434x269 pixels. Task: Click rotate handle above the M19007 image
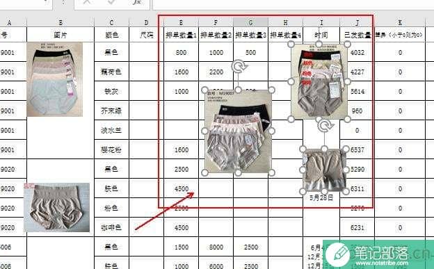239,67
